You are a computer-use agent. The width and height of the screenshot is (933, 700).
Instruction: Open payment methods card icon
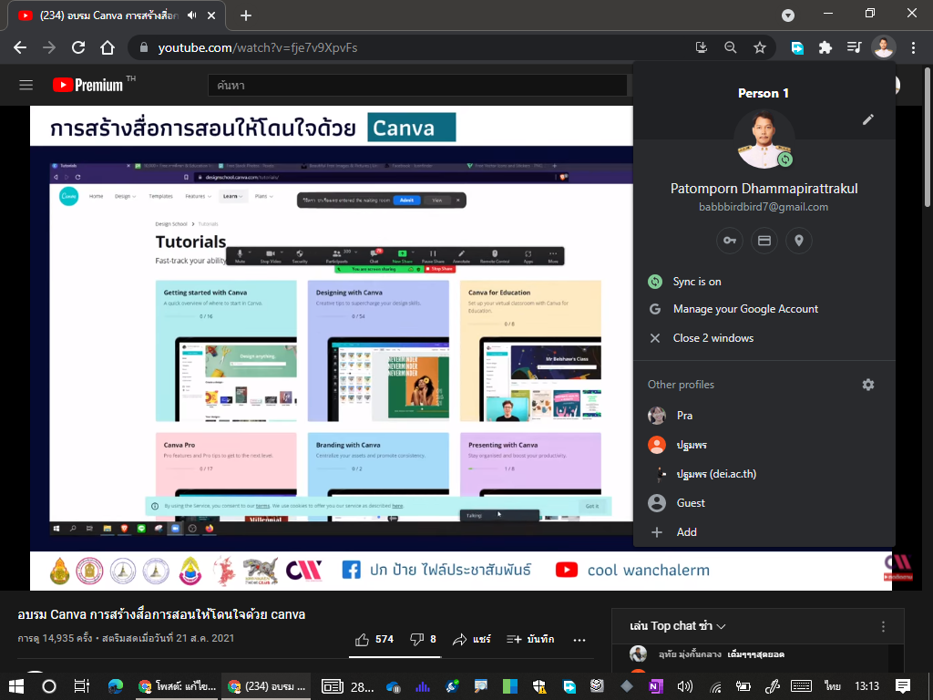click(x=764, y=241)
